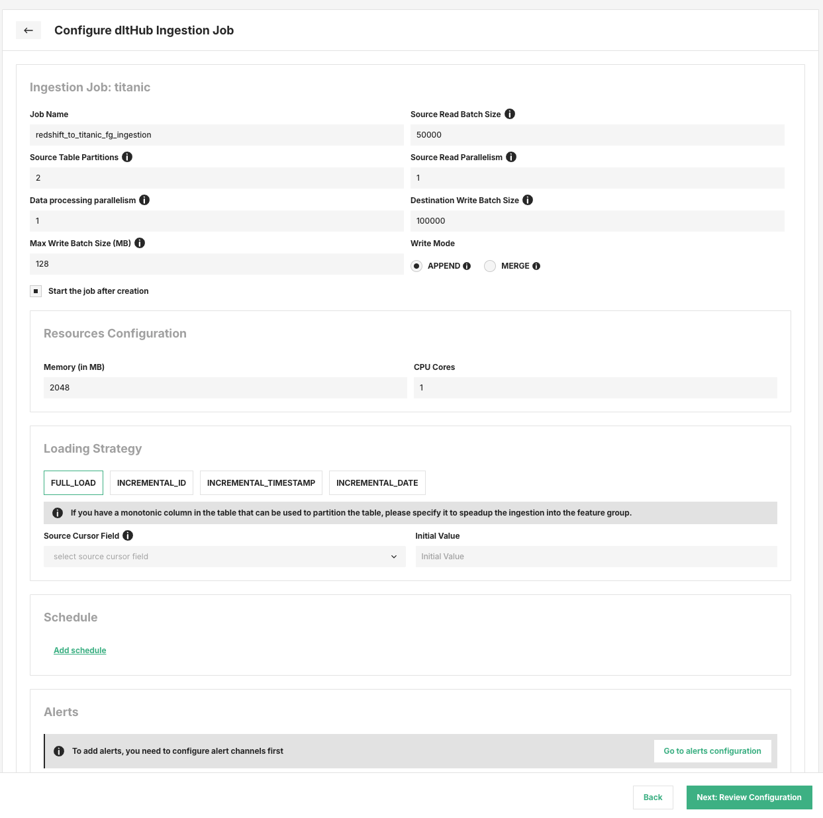Click the back arrow at the top left

tap(28, 30)
